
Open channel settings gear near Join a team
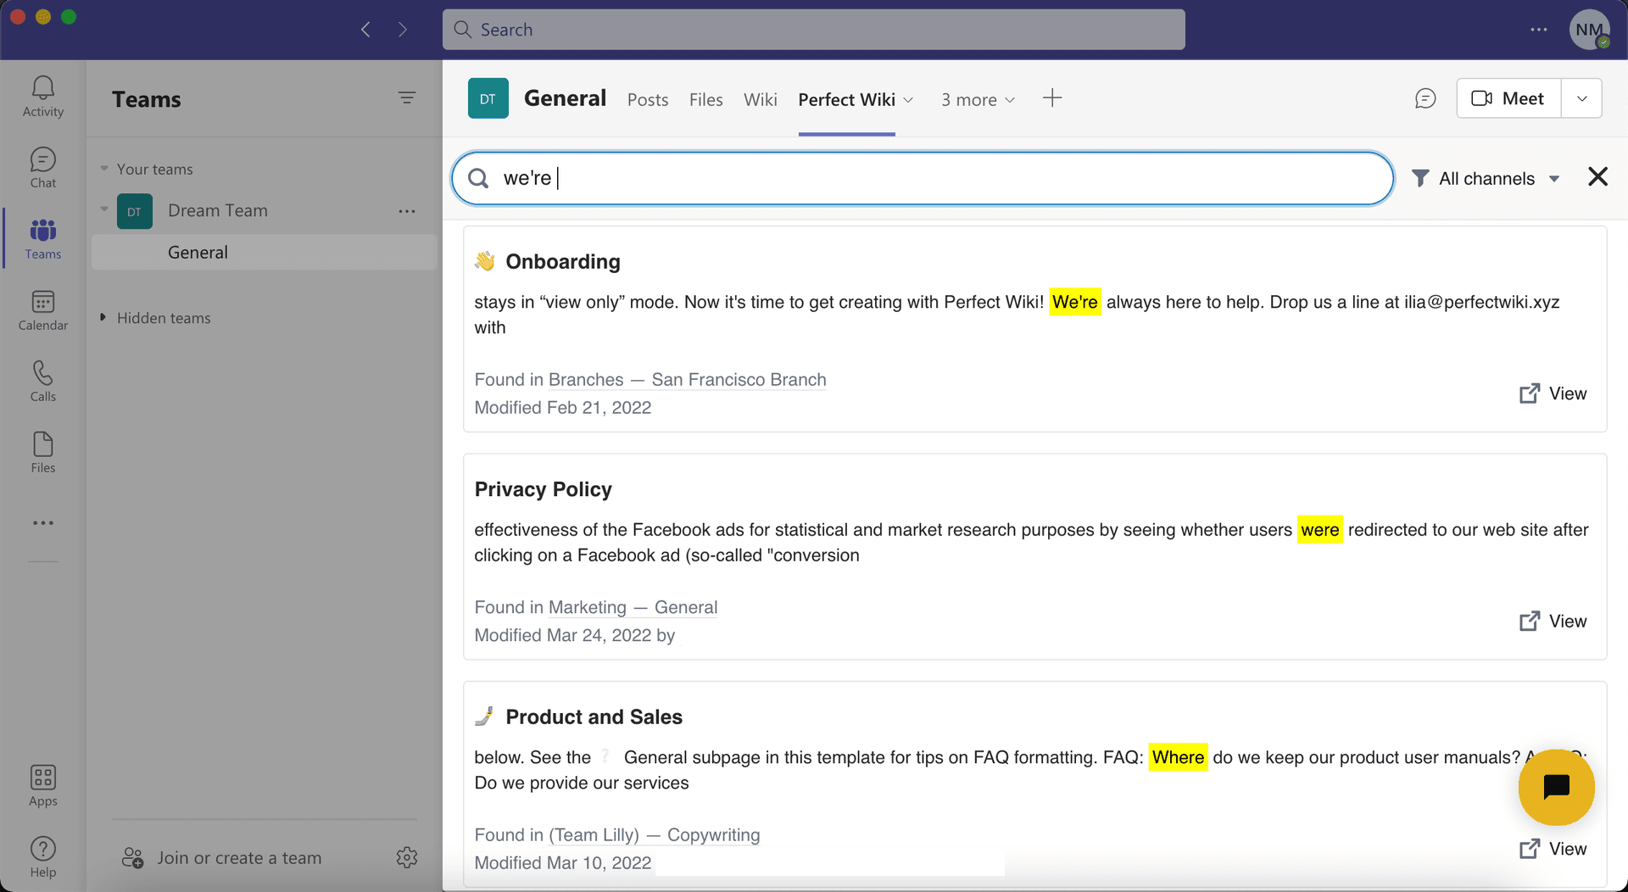click(x=408, y=857)
